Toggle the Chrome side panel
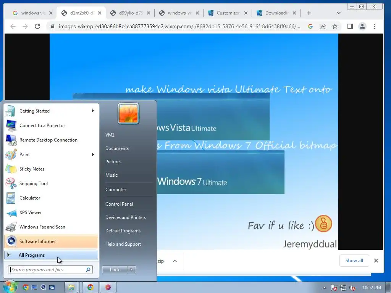The image size is (391, 293). pos(350,26)
